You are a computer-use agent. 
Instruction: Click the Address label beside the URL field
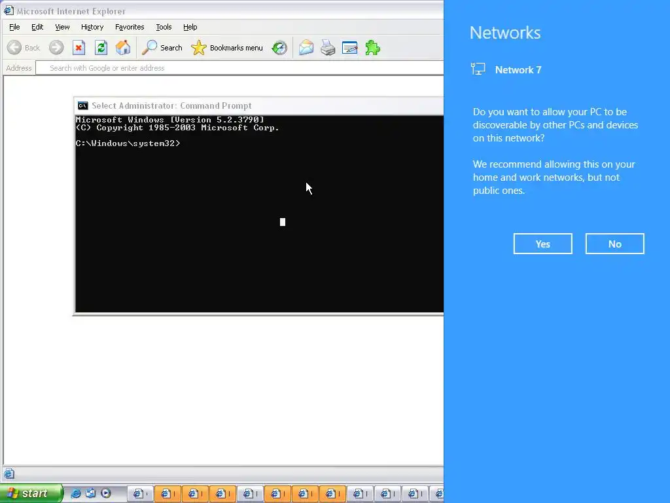click(x=19, y=68)
